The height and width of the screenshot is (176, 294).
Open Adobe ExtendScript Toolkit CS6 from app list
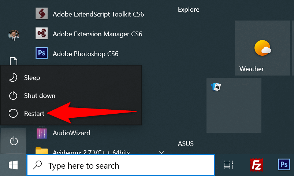[x=98, y=14]
